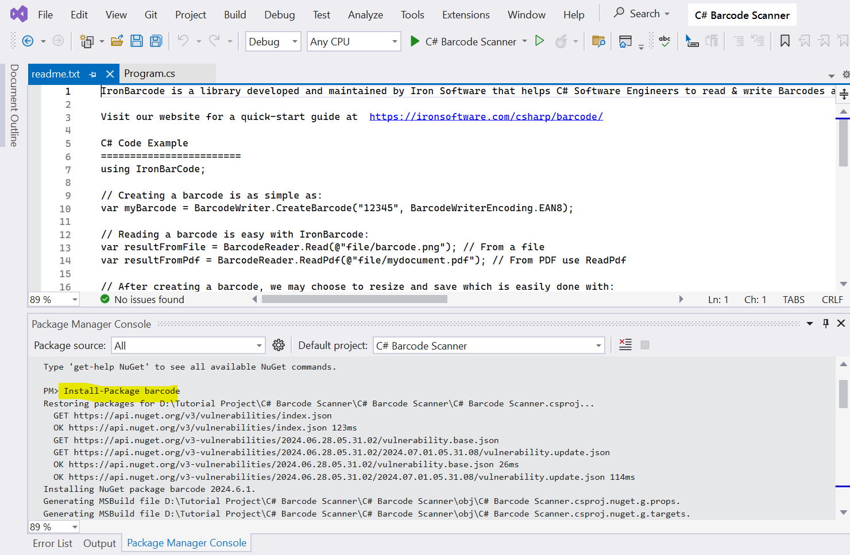Open the Analyze menu
Screen dimensions: 850x555
[x=365, y=14]
